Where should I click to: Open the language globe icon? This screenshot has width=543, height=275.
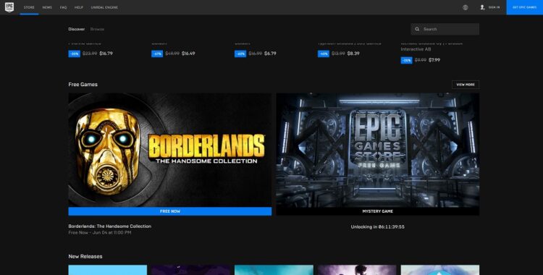pyautogui.click(x=465, y=7)
